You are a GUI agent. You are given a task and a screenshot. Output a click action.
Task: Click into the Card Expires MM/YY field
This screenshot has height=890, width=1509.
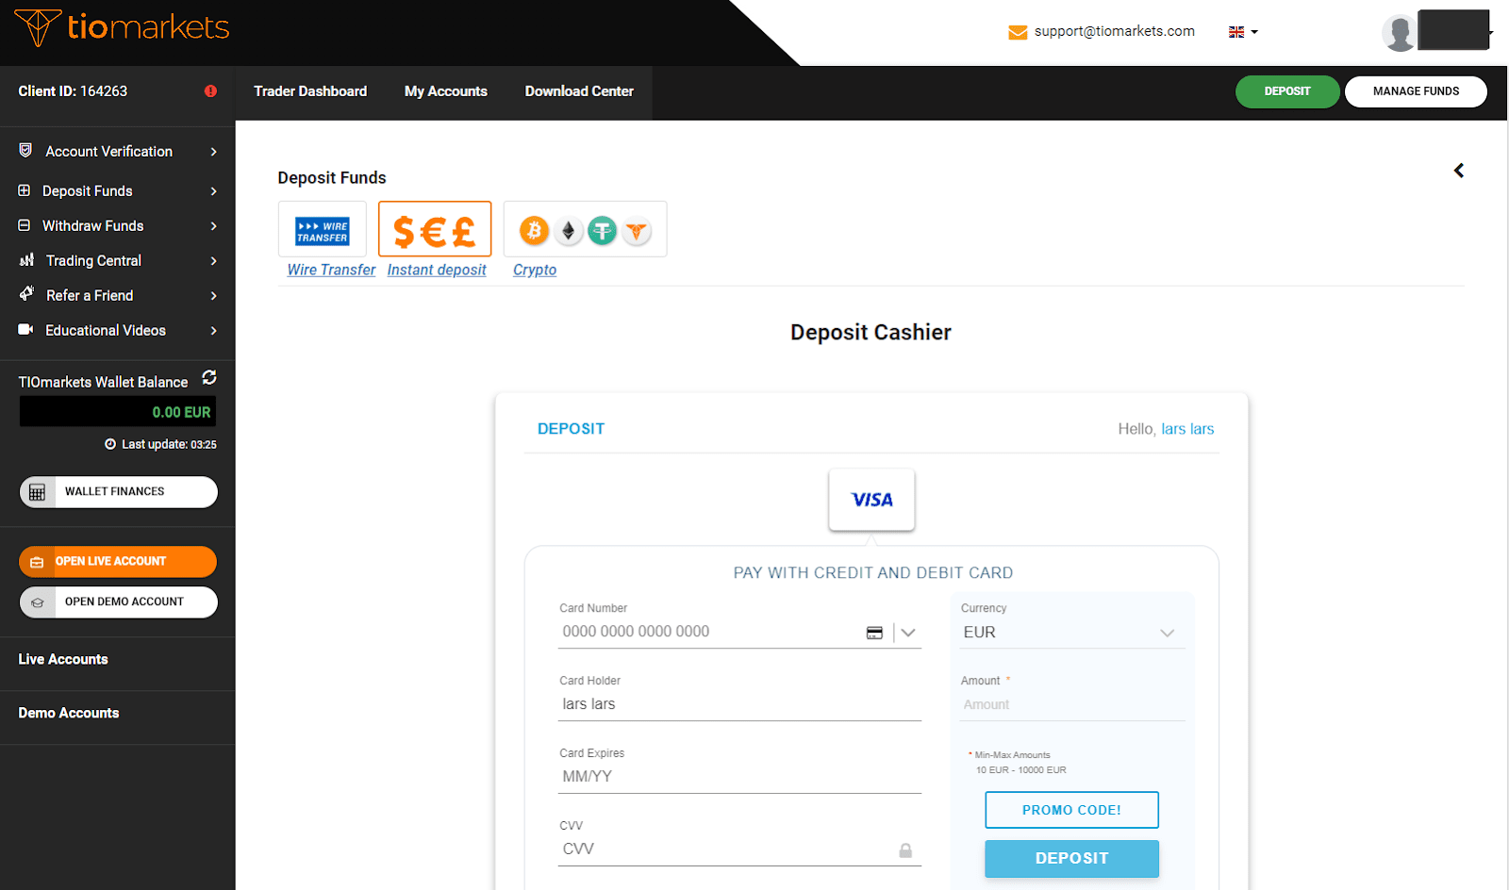[739, 778]
